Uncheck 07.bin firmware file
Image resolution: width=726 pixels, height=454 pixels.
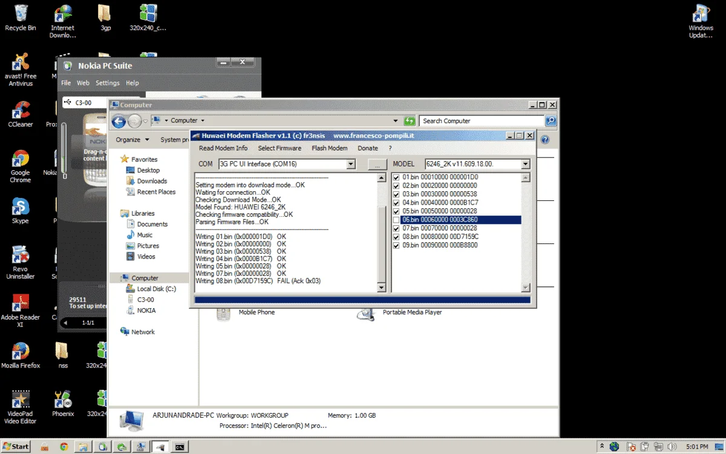click(x=396, y=228)
